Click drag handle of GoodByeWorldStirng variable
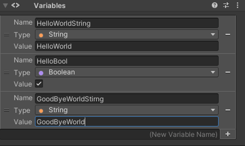The image size is (245, 146). coord(6,110)
